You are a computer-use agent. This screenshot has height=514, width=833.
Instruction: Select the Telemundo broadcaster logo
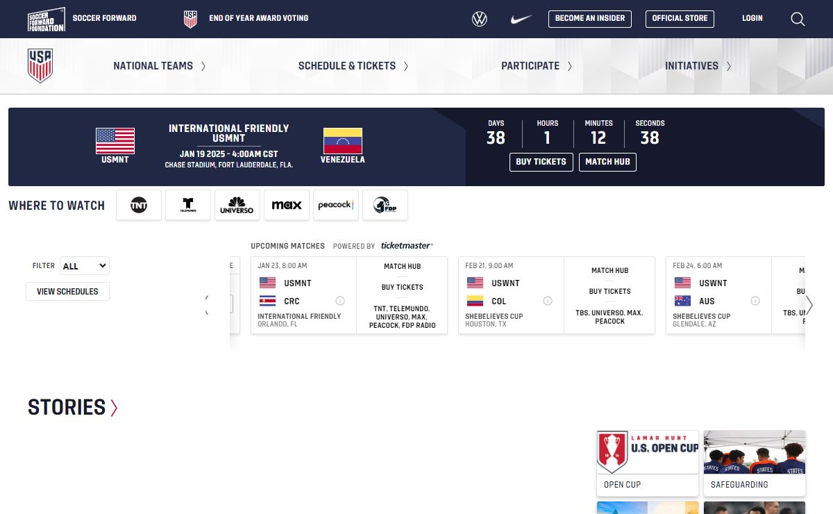point(188,205)
